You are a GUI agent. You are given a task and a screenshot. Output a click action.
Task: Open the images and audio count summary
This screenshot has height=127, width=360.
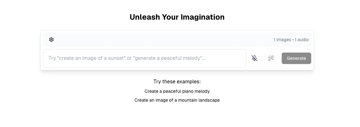click(x=291, y=40)
